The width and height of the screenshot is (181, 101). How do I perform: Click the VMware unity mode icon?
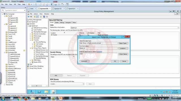63,4
